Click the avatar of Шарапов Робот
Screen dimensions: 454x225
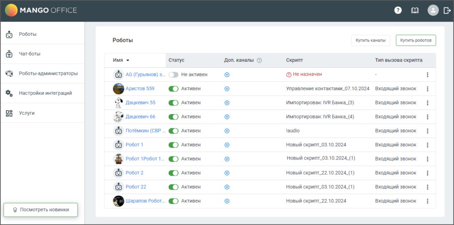tap(118, 201)
